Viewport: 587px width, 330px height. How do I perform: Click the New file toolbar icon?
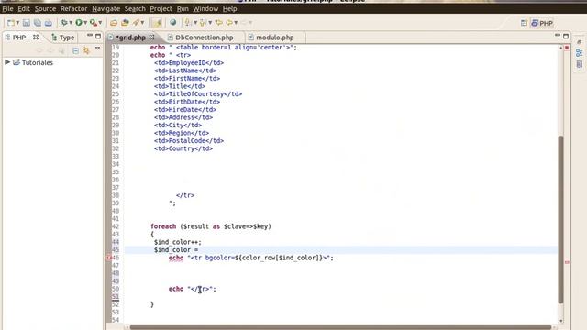click(x=11, y=23)
